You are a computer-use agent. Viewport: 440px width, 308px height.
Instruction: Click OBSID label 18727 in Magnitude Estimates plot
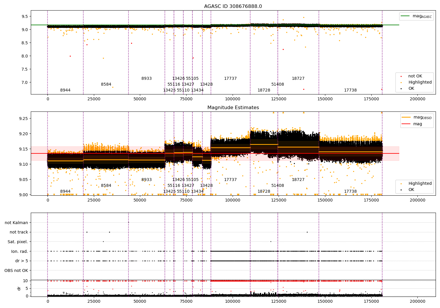click(298, 180)
